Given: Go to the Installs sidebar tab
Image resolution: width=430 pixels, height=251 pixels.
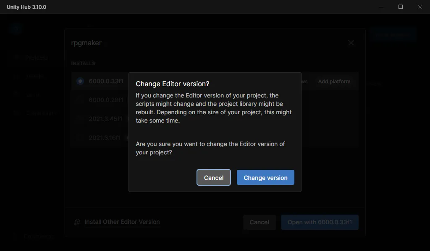Looking at the screenshot, I should coord(34,77).
